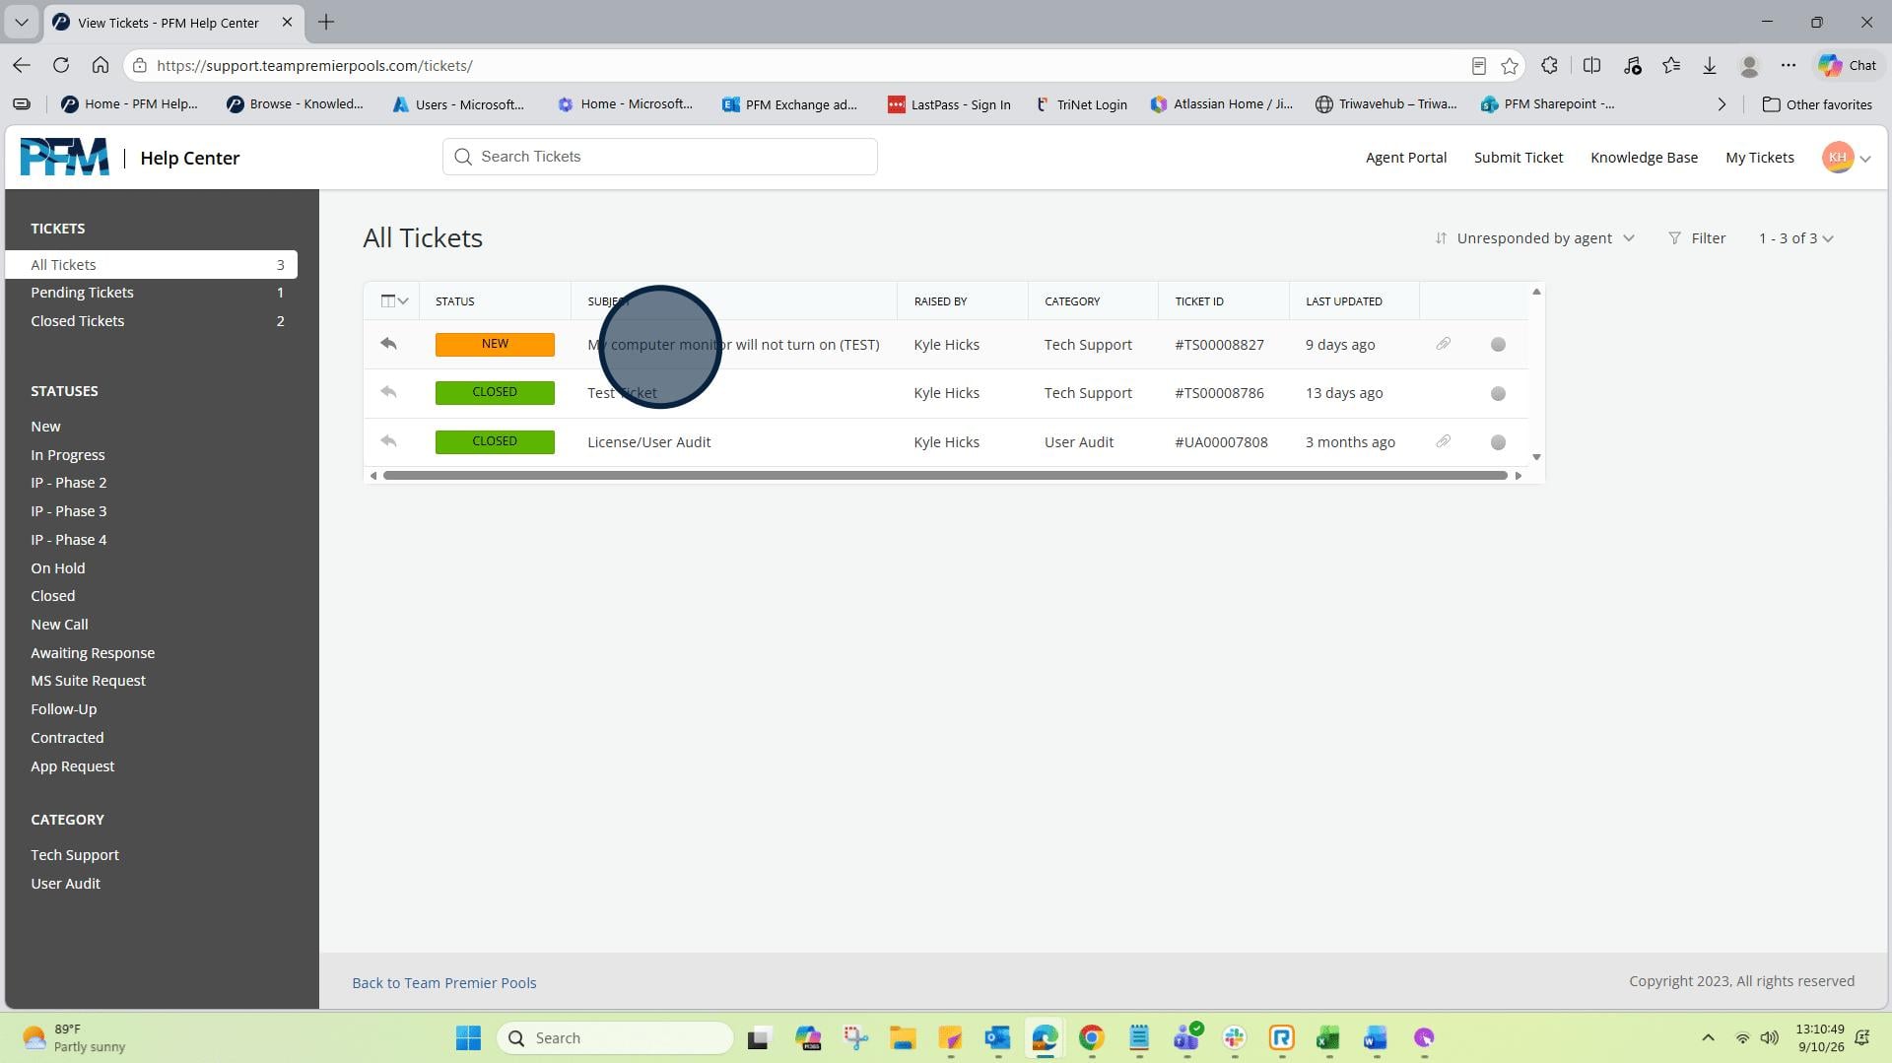Open Submit Ticket nav item
Screen dimensions: 1892x1063
click(x=1518, y=158)
